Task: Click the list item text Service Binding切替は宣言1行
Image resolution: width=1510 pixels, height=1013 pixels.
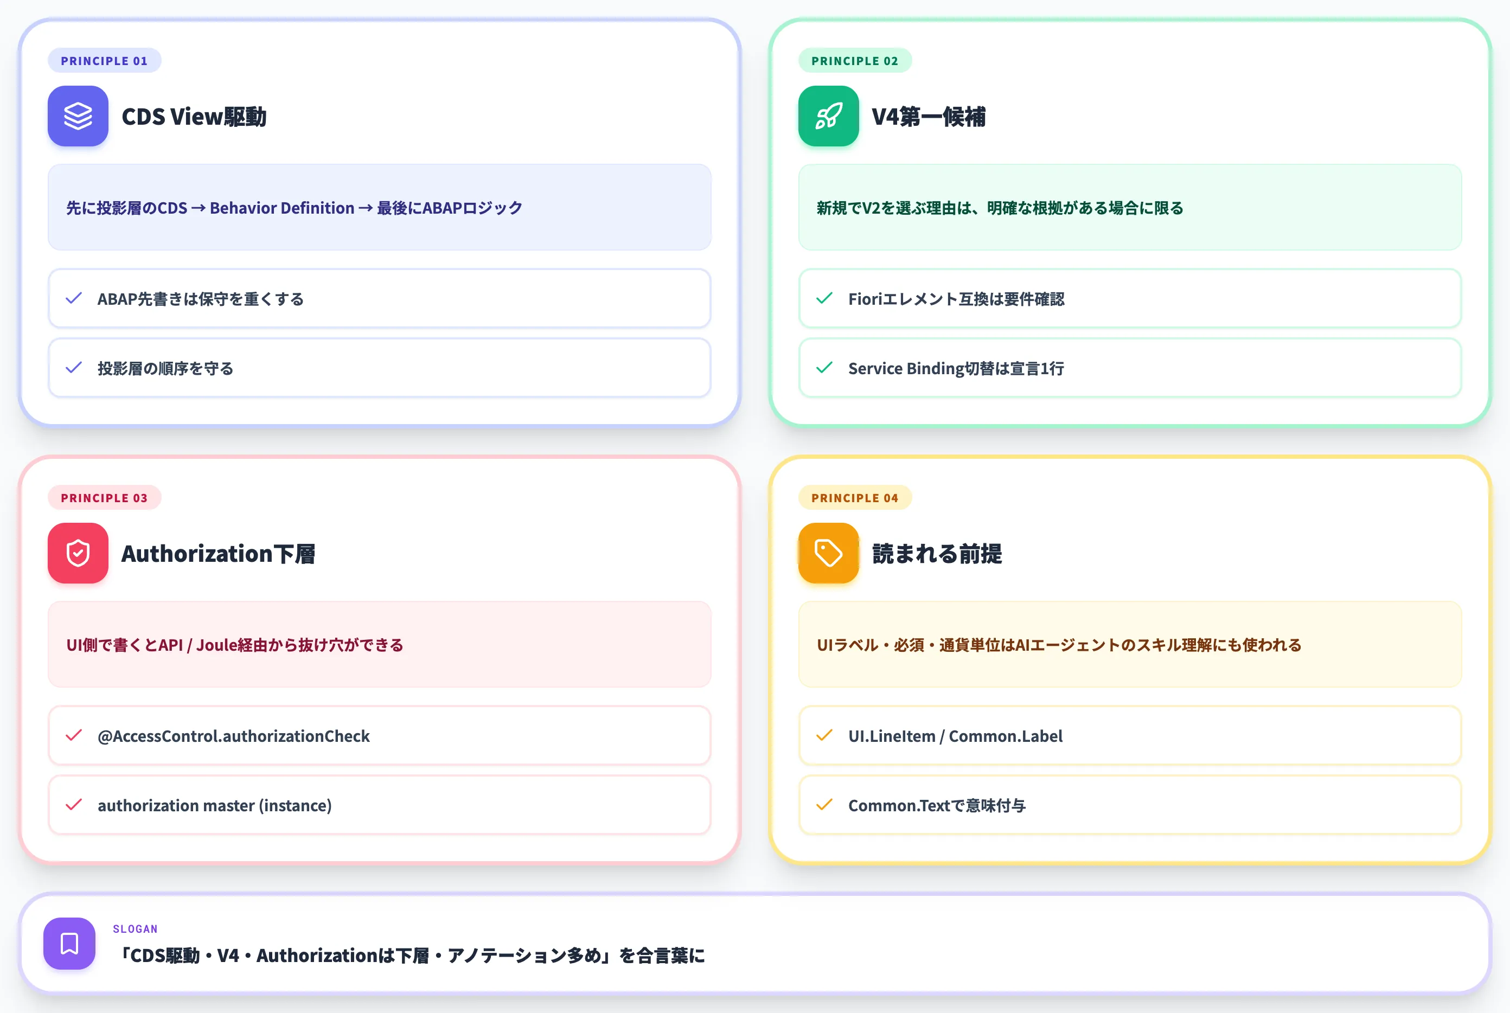Action: tap(956, 368)
